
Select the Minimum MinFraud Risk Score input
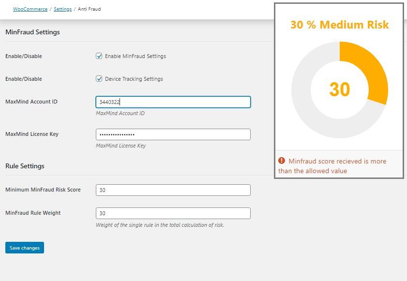(x=173, y=190)
